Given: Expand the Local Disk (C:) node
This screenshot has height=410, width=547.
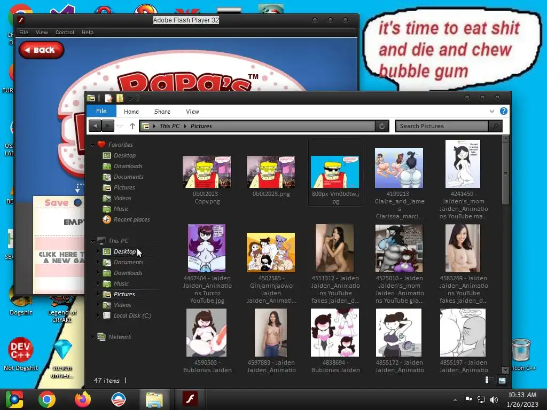Looking at the screenshot, I should [x=98, y=316].
